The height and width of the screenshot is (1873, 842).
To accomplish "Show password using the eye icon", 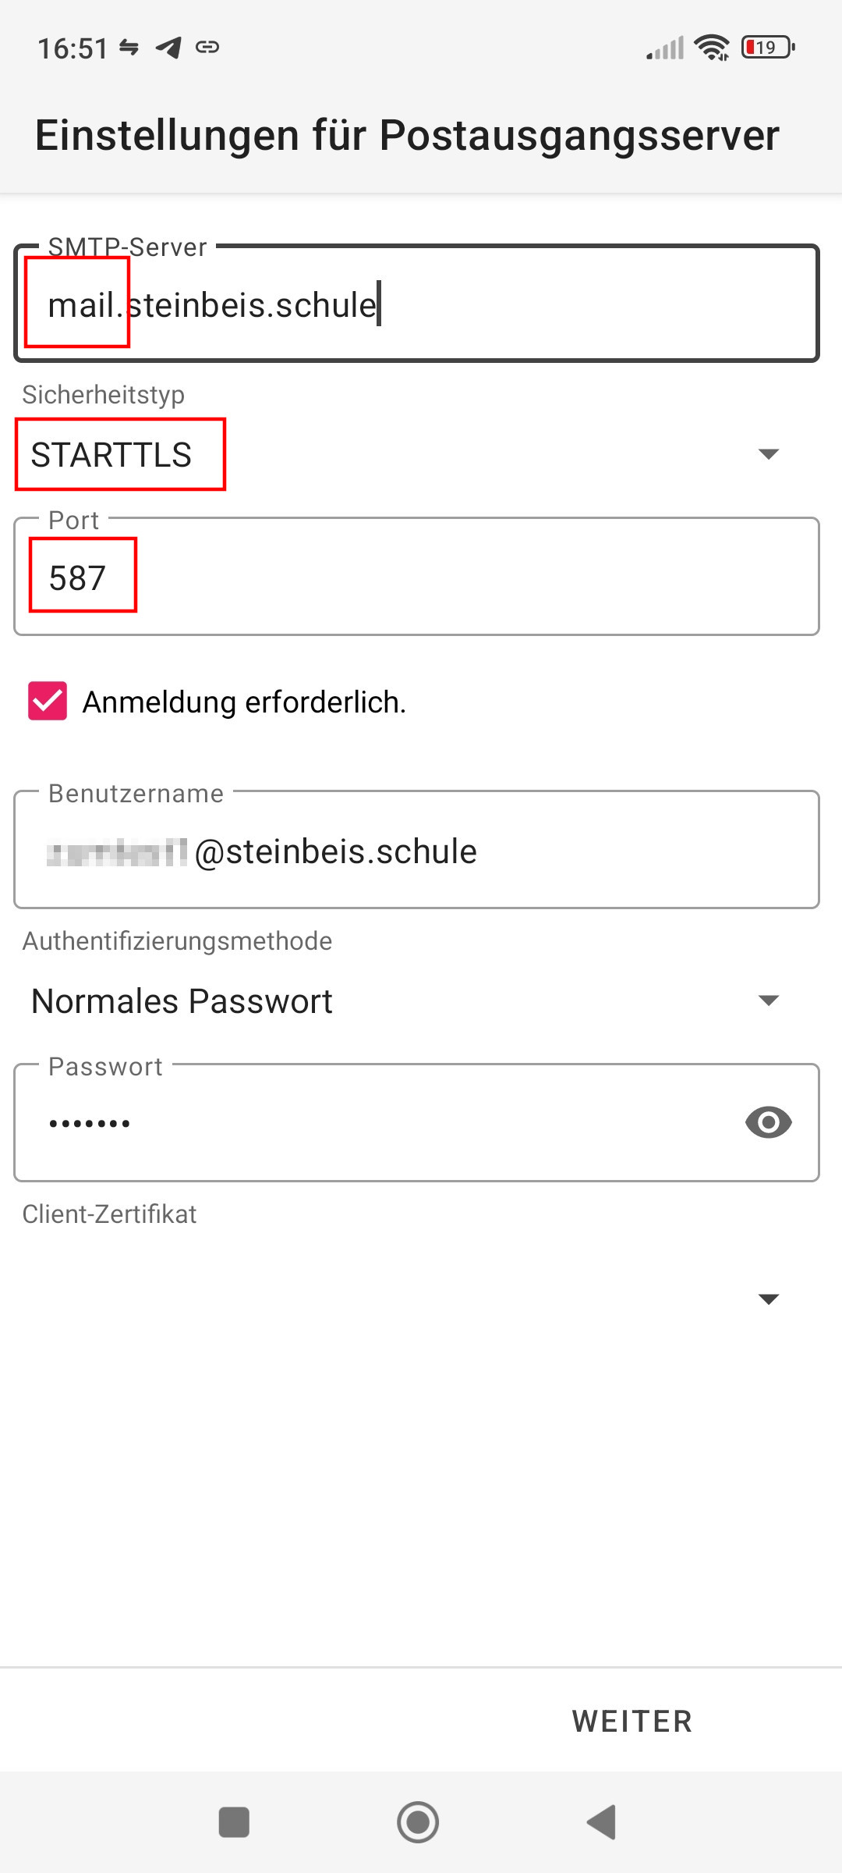I will 768,1122.
